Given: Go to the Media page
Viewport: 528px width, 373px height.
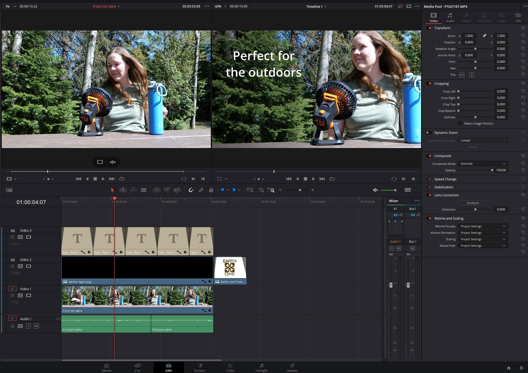Looking at the screenshot, I should 106,368.
